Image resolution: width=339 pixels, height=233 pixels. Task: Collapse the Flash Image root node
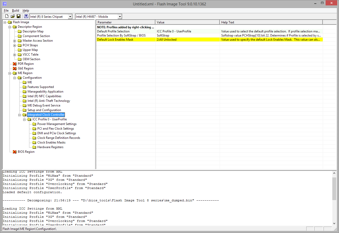[x=5, y=22]
